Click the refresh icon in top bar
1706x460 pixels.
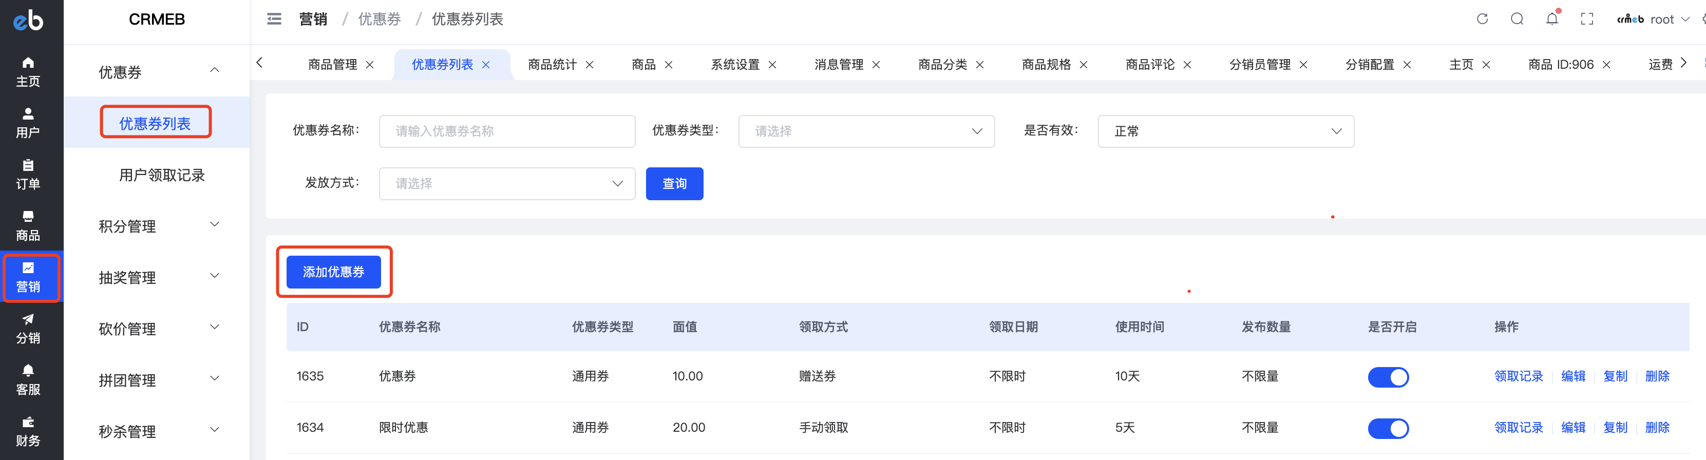[x=1482, y=19]
